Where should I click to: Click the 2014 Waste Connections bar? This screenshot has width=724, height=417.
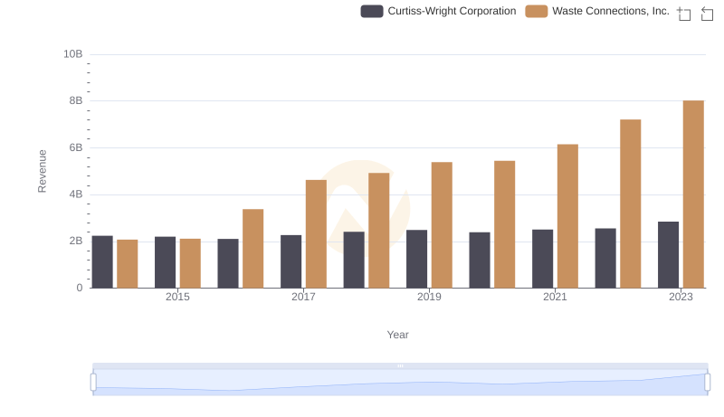coord(128,264)
